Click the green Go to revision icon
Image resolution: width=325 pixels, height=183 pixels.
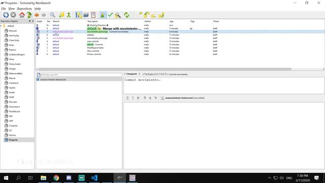click(29, 15)
